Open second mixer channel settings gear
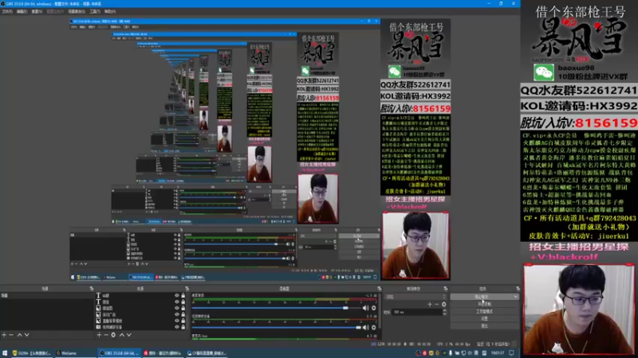Image resolution: width=638 pixels, height=358 pixels. [373, 328]
